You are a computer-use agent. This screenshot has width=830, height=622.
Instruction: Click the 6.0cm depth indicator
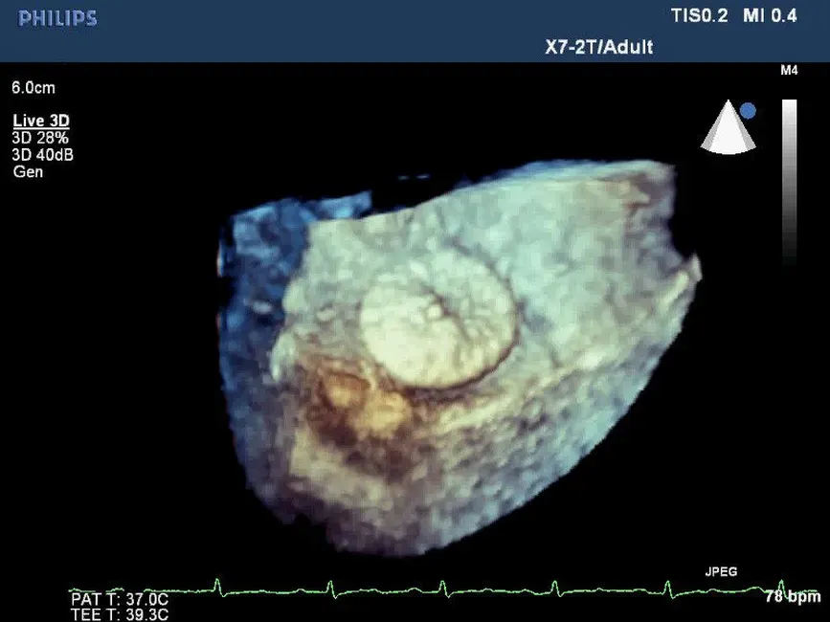pyautogui.click(x=34, y=88)
